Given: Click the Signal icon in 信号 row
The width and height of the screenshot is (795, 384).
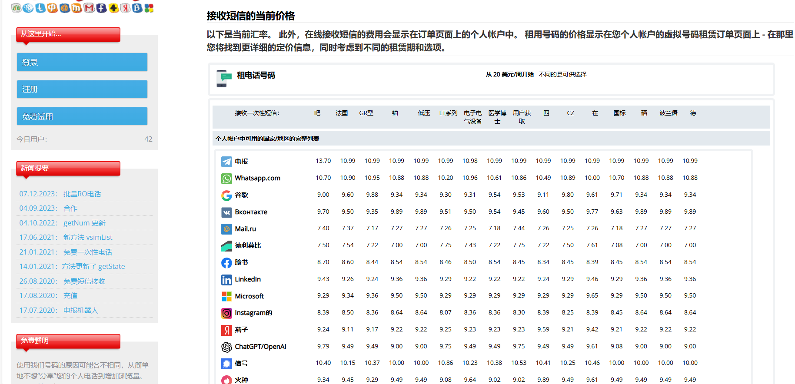Looking at the screenshot, I should click(226, 364).
